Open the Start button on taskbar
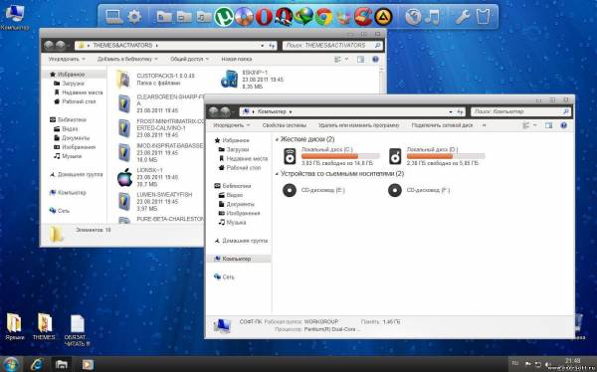This screenshot has width=597, height=372. coord(11,364)
